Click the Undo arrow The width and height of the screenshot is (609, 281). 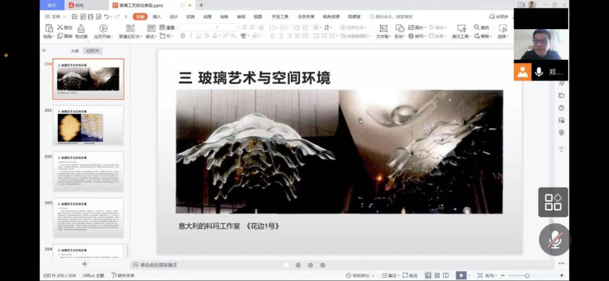pos(107,17)
